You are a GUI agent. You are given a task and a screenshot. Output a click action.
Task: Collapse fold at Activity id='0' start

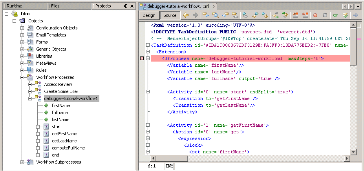pyautogui.click(x=147, y=92)
